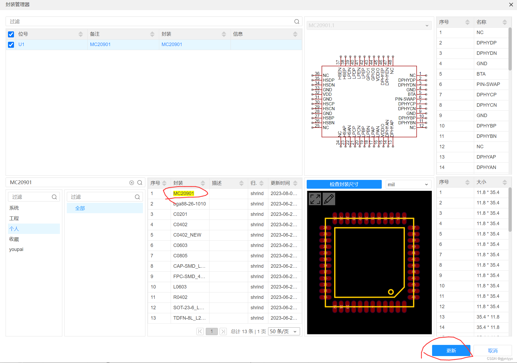
Task: Click the 更新 button
Action: tap(451, 350)
